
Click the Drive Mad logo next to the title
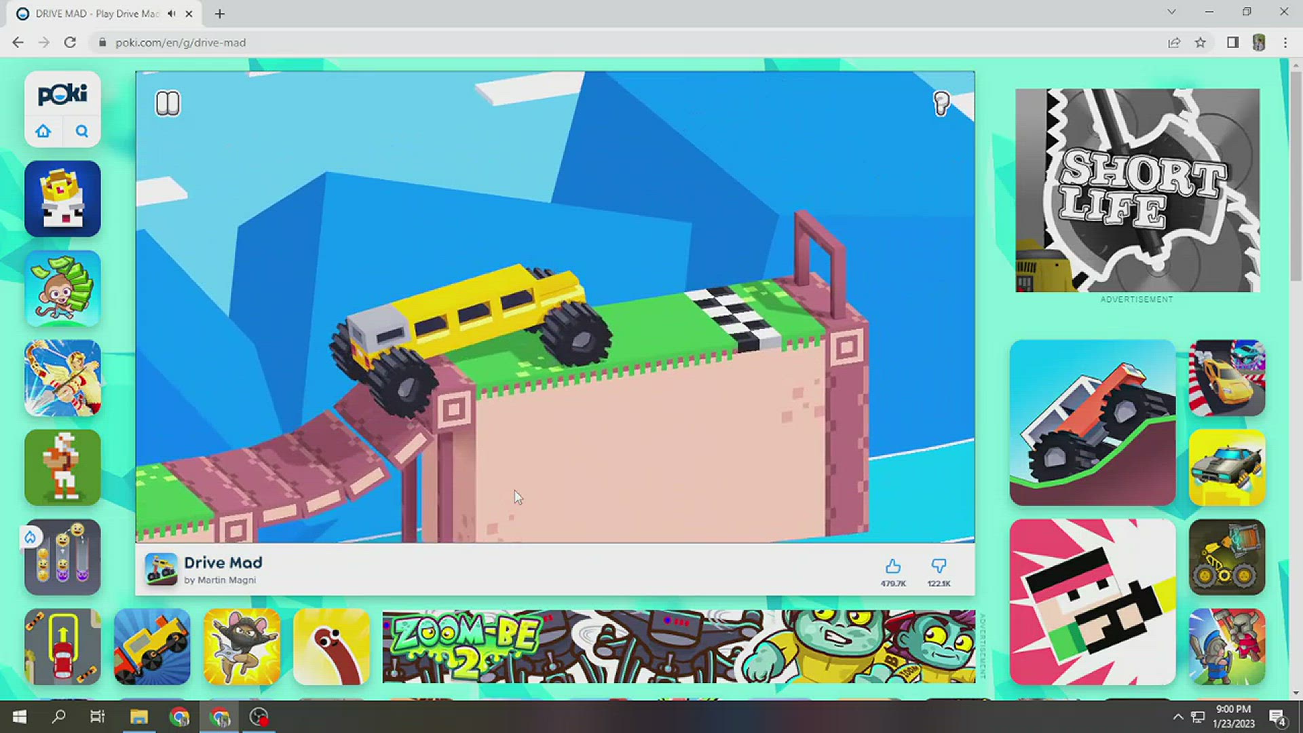(161, 570)
